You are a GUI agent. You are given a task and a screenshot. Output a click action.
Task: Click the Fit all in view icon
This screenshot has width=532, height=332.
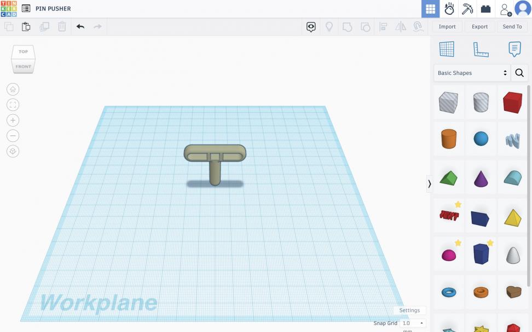pos(13,105)
